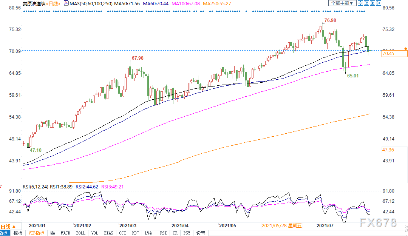This screenshot has height=236, width=408.
Task: Click the exit arrow icon at top right
Action: click(379, 3)
